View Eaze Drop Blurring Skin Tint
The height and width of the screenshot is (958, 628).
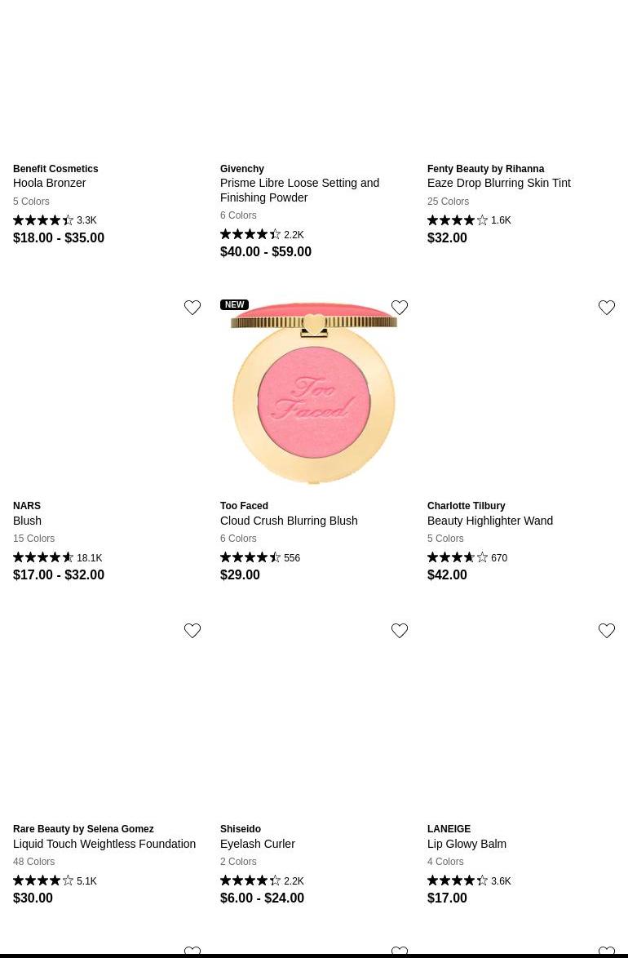tap(498, 183)
